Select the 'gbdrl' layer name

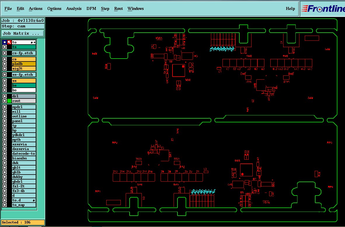tap(24, 182)
